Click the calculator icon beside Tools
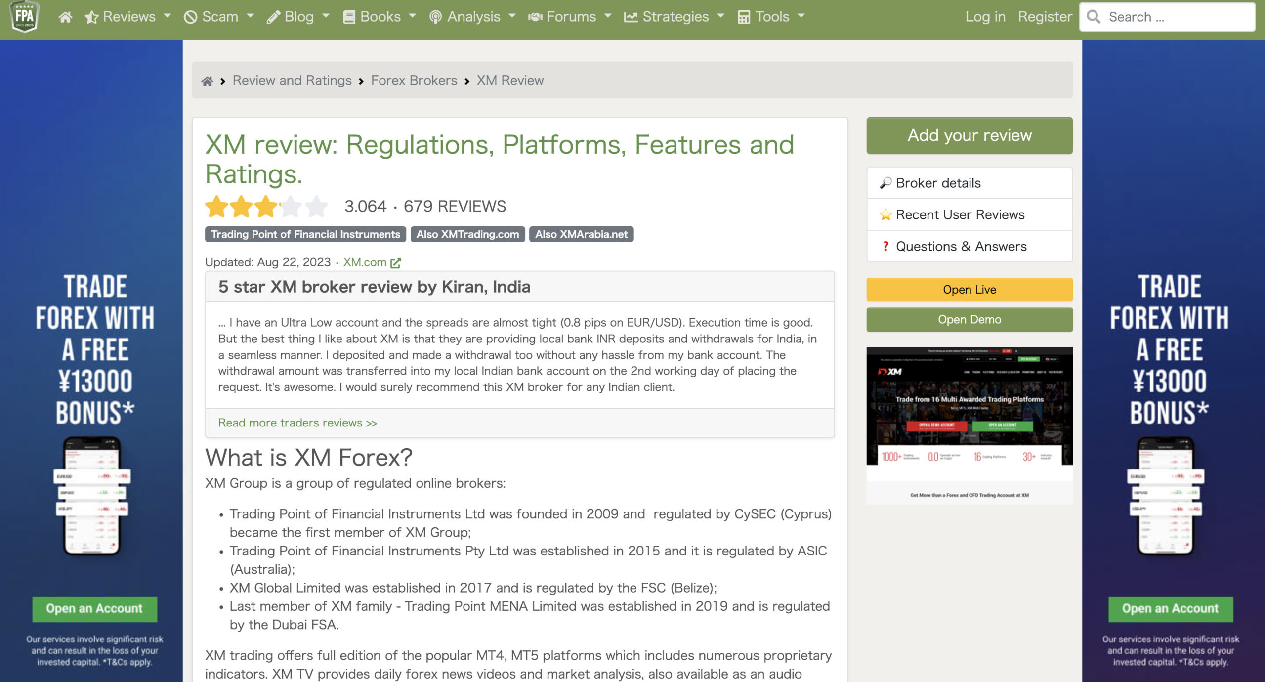The height and width of the screenshot is (682, 1265). click(x=744, y=17)
